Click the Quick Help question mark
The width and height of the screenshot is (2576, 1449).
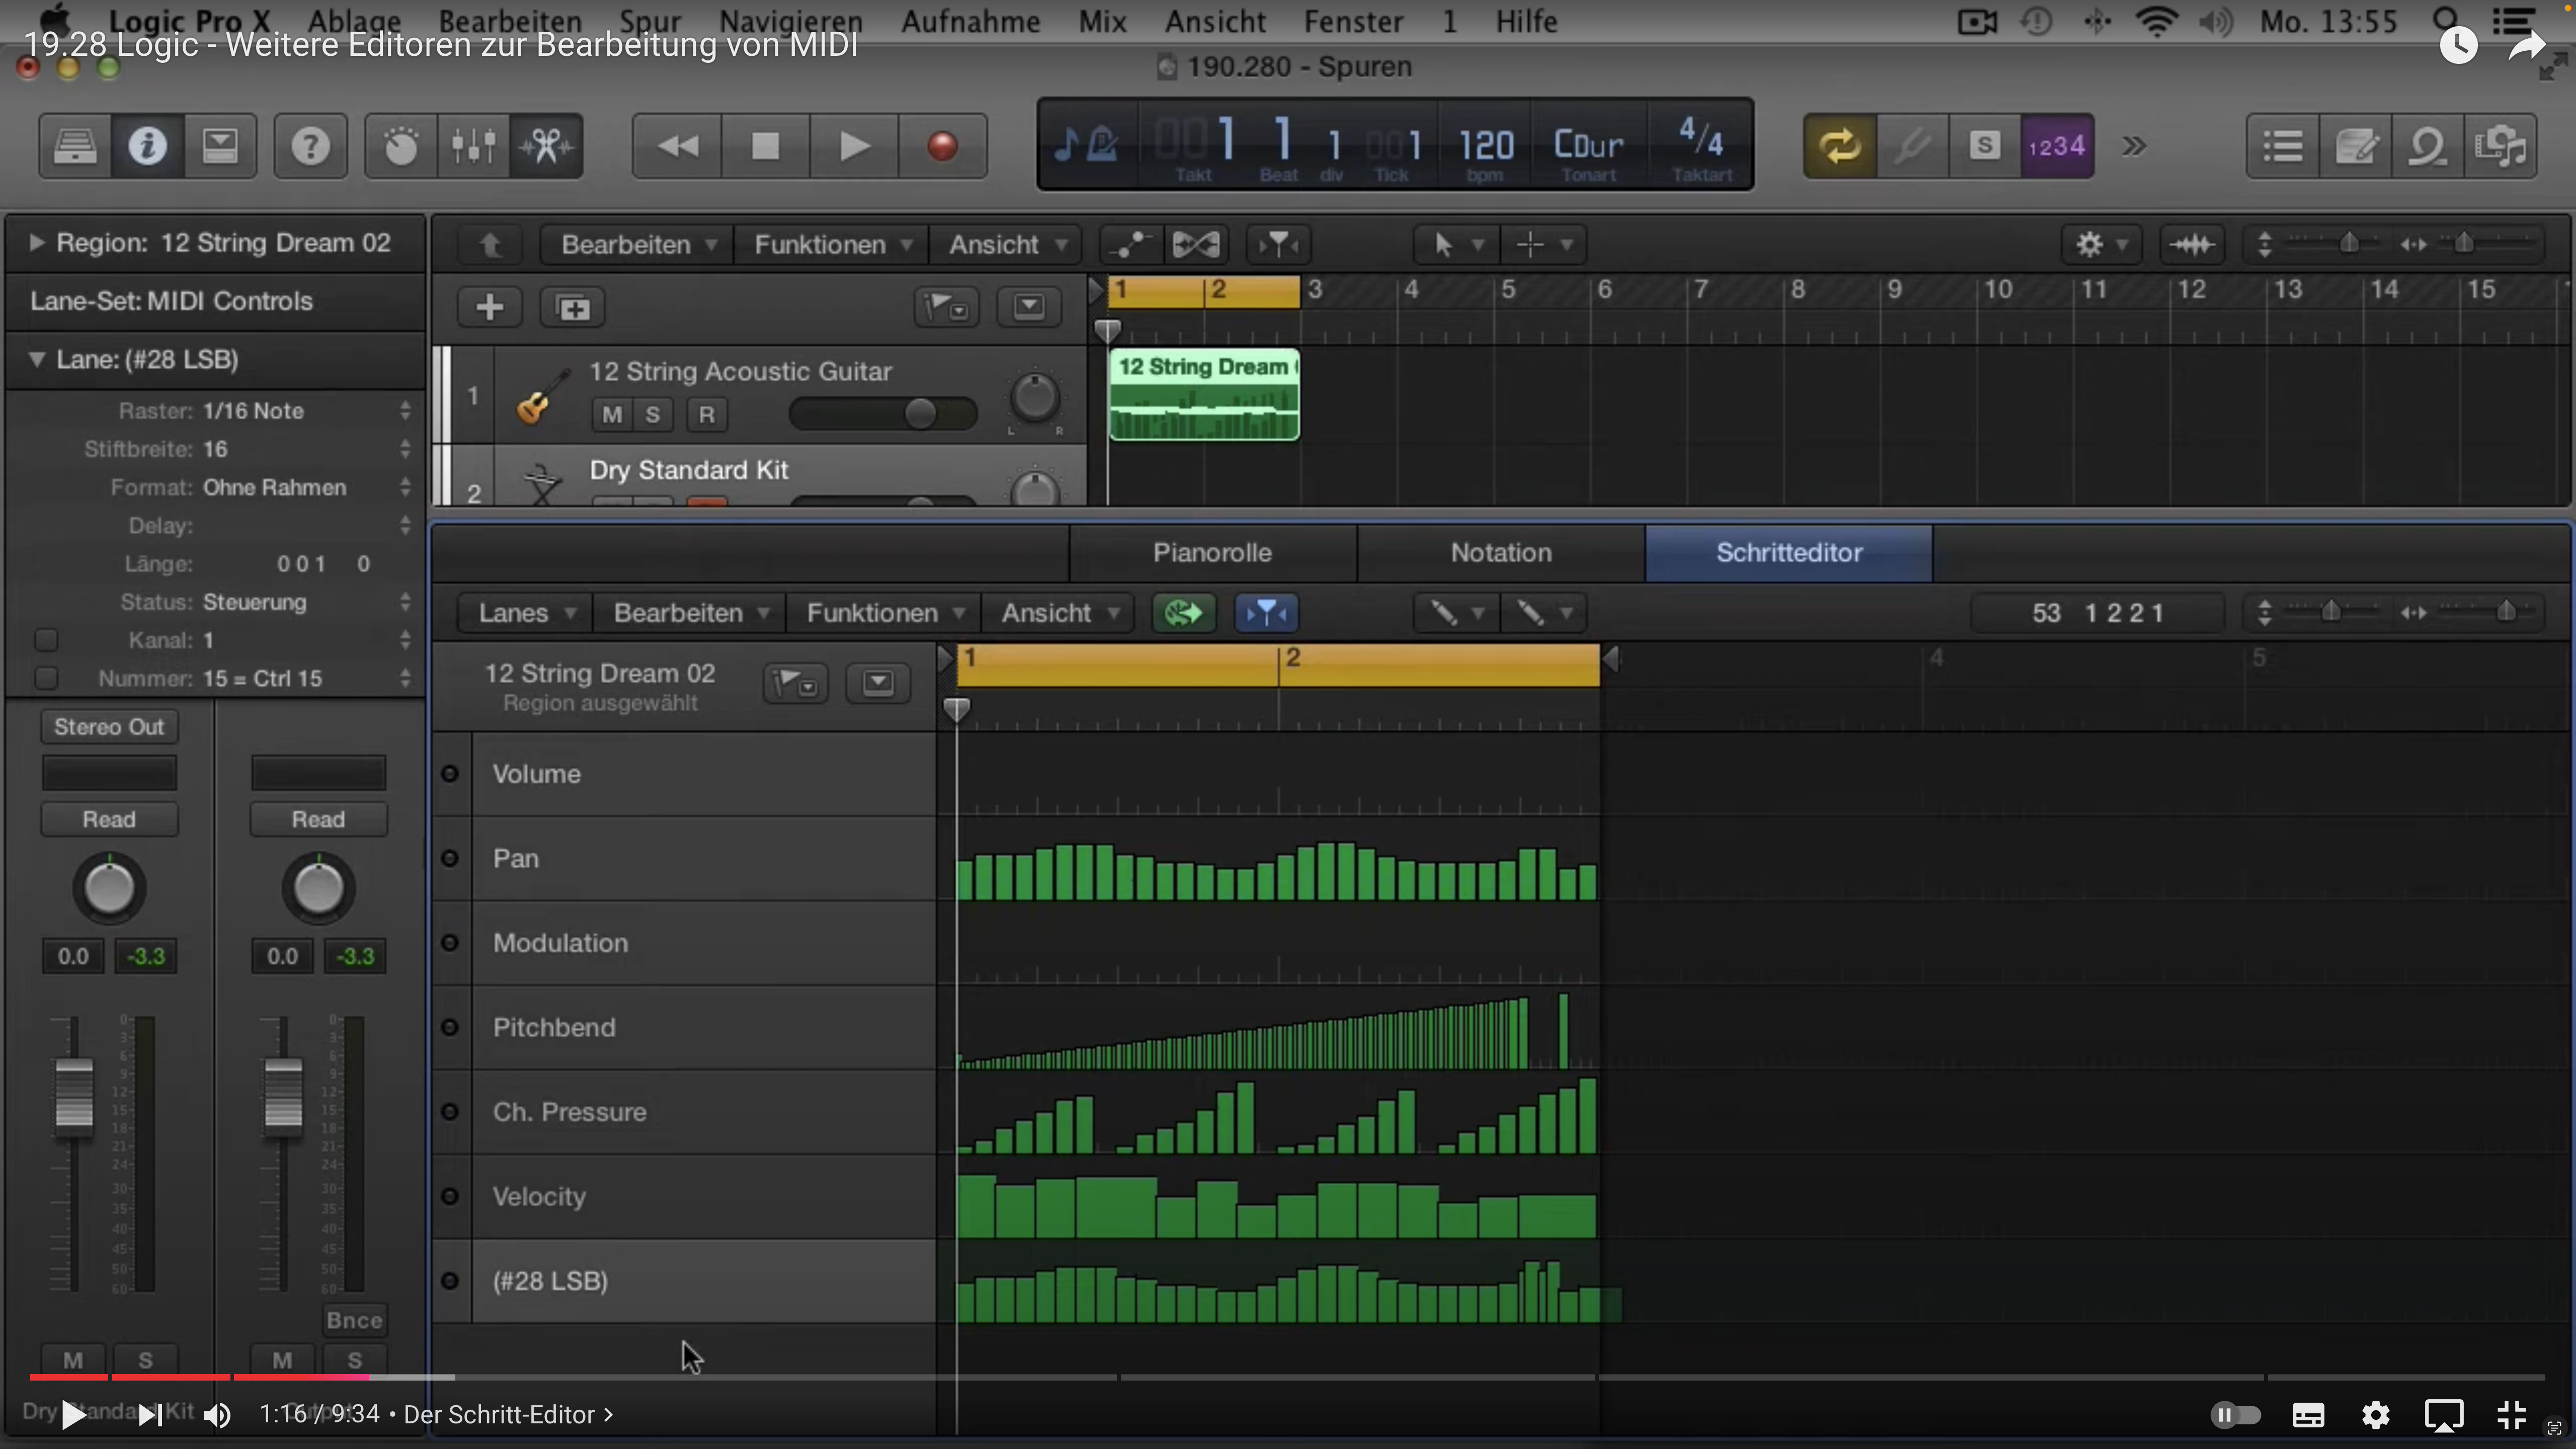pos(310,147)
